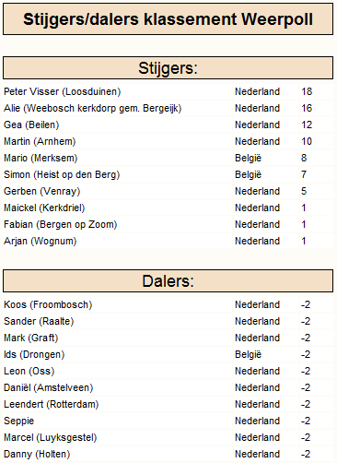Screen dimensions: 337x463
Task: Click the Stijgers/dalers klassement Weerpoll title
Action: click(168, 19)
